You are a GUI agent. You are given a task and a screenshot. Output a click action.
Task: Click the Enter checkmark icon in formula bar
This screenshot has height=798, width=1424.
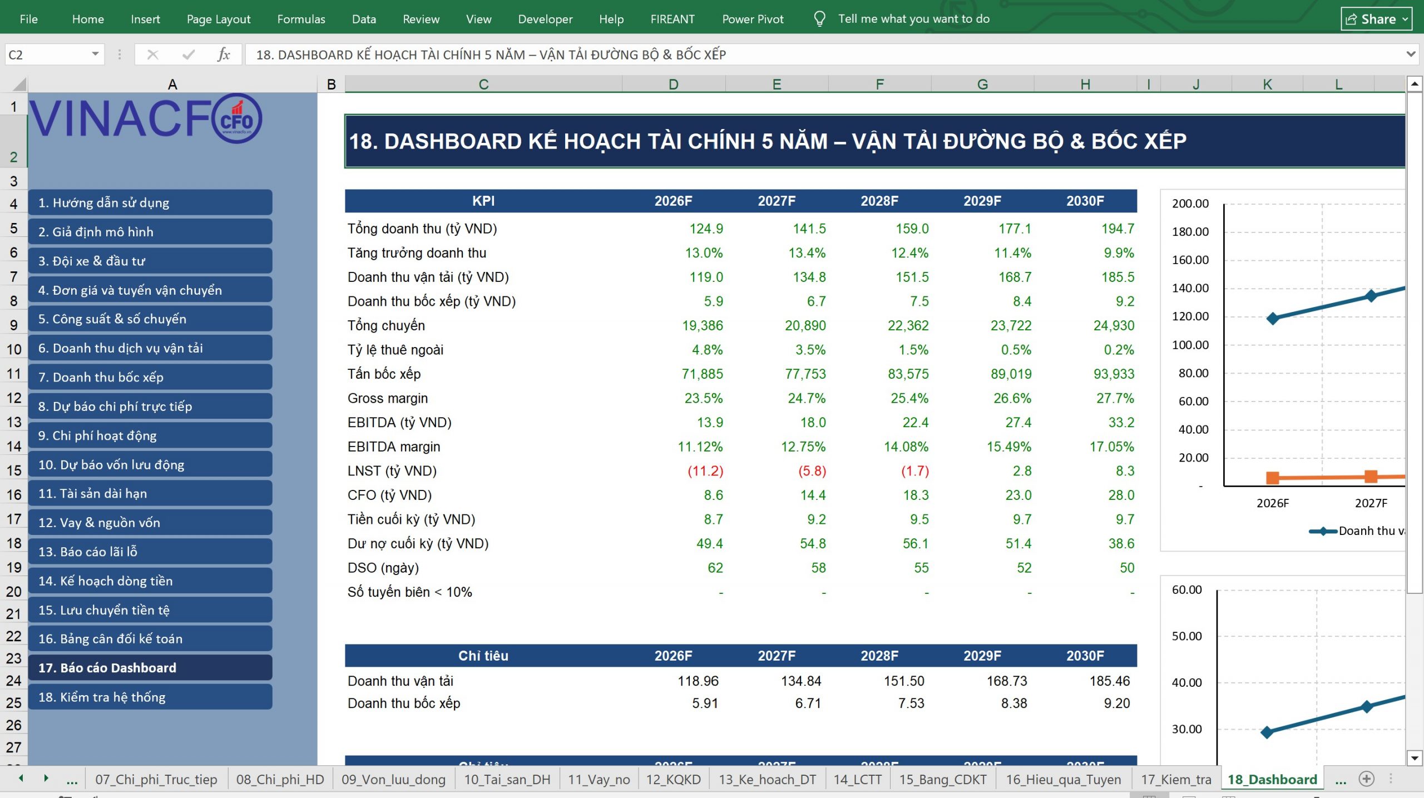(x=189, y=54)
